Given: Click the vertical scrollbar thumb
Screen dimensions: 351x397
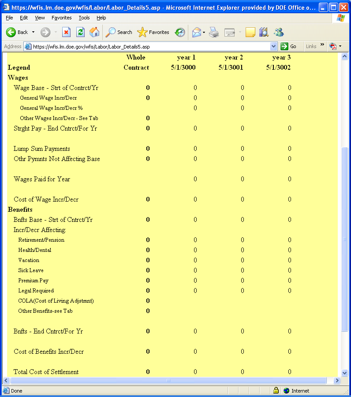Looking at the screenshot, I should click(x=344, y=239).
